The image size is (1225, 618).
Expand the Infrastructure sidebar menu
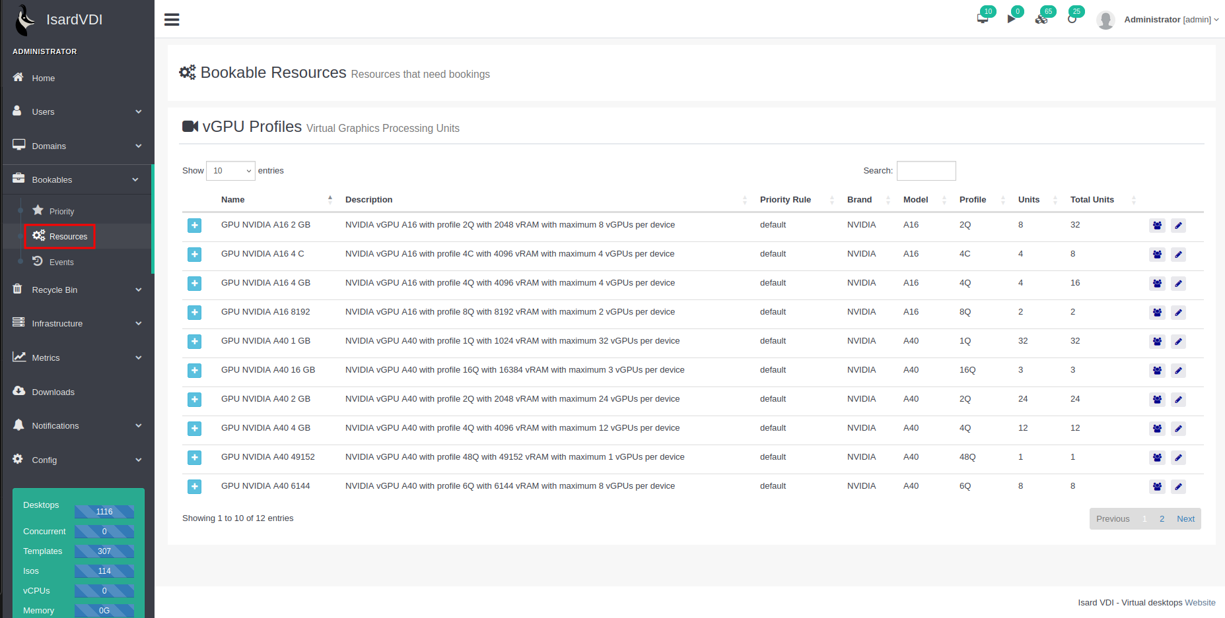[77, 324]
